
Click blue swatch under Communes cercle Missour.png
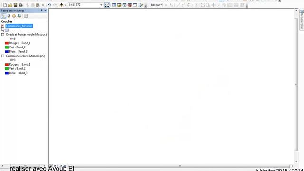7,73
